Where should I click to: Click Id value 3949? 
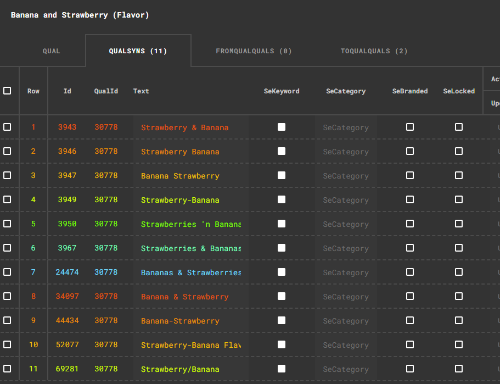click(68, 199)
